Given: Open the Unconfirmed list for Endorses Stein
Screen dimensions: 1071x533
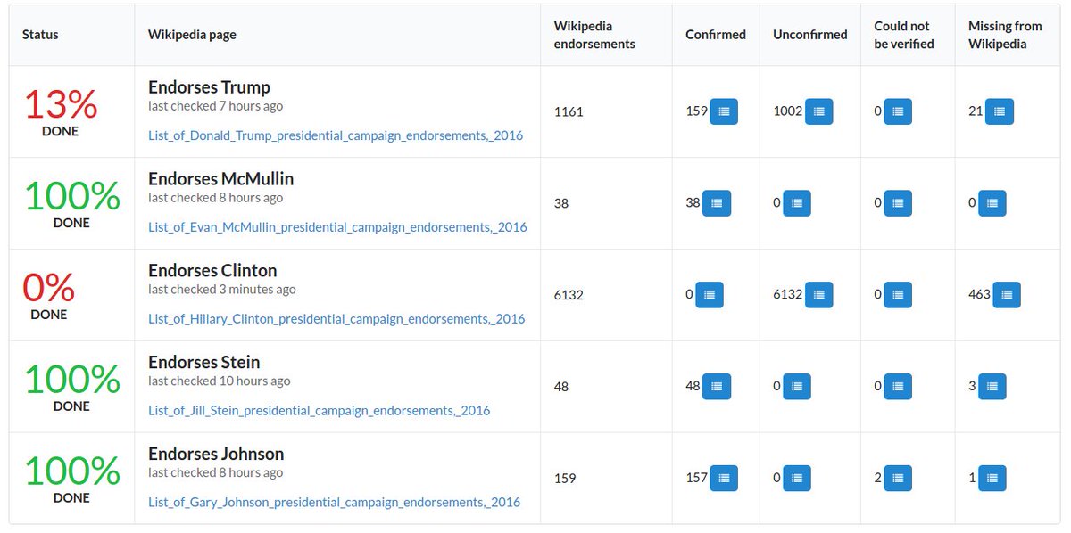Looking at the screenshot, I should (797, 387).
